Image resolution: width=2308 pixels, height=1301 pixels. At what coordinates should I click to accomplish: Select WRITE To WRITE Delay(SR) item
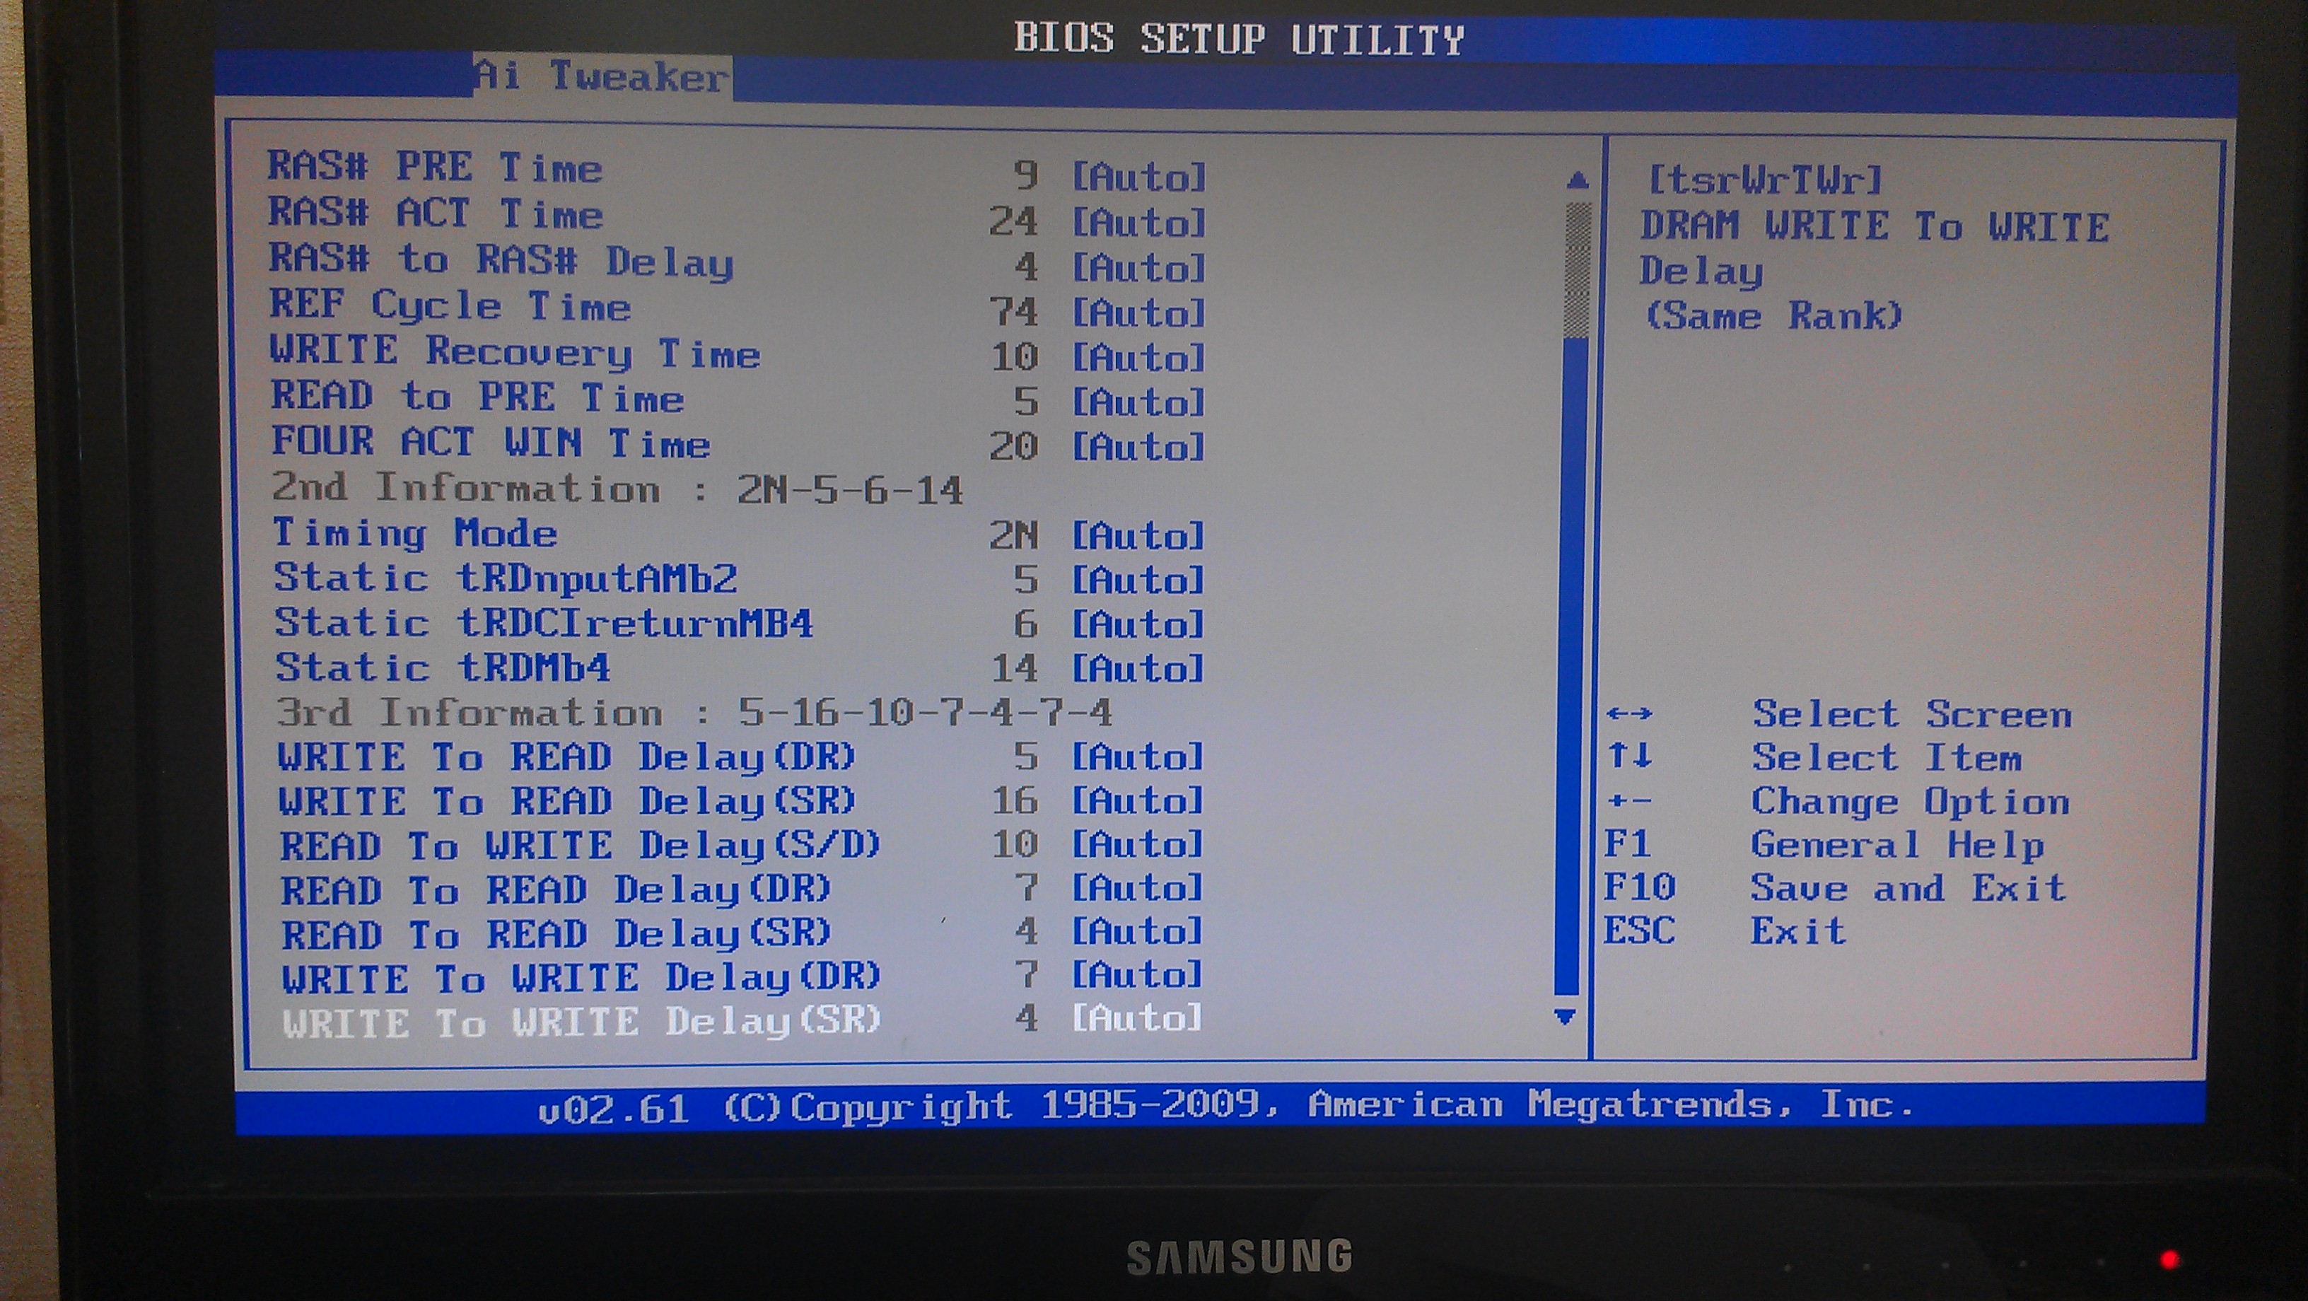[x=581, y=1022]
